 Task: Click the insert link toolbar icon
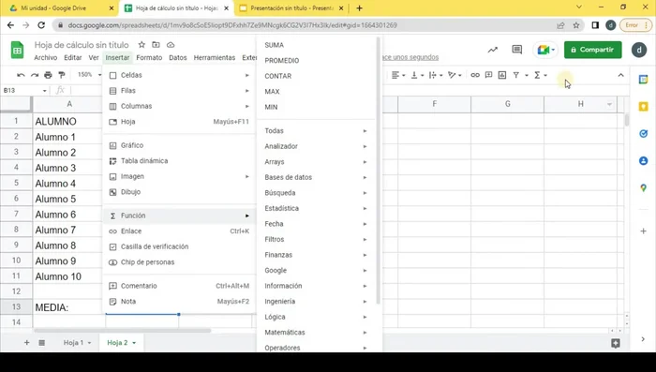pos(475,75)
